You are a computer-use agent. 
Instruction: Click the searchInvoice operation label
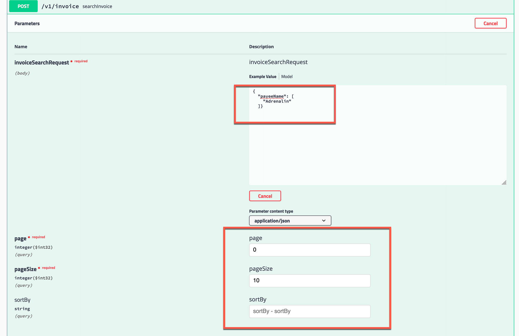pos(97,6)
